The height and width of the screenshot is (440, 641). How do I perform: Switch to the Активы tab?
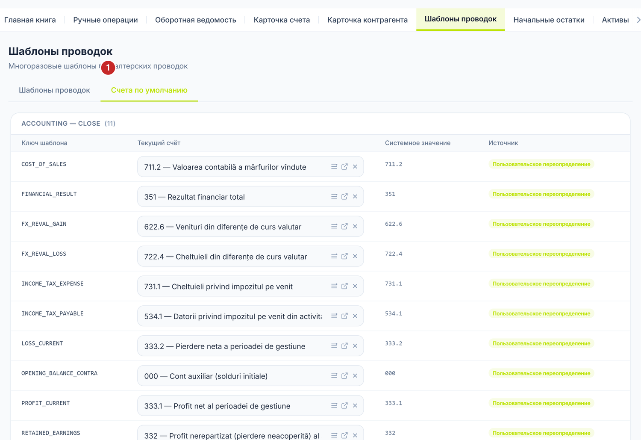coord(615,20)
